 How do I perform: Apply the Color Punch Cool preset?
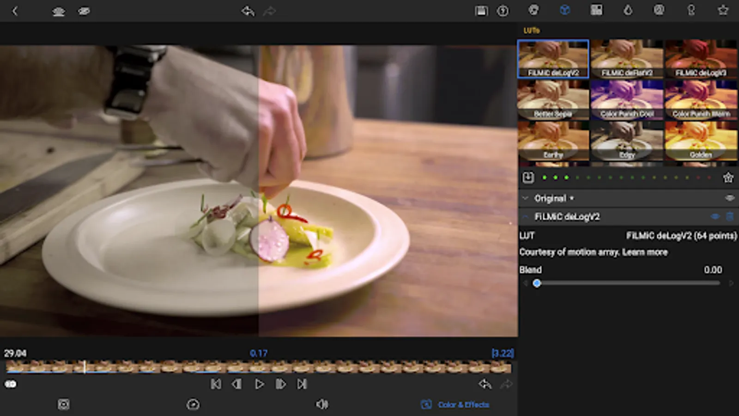click(627, 100)
